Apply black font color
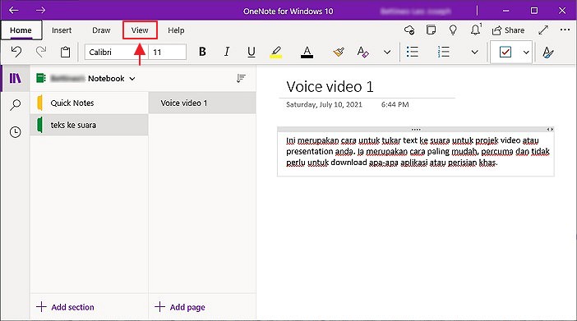Viewport: 577px width, 321px height. click(x=307, y=52)
